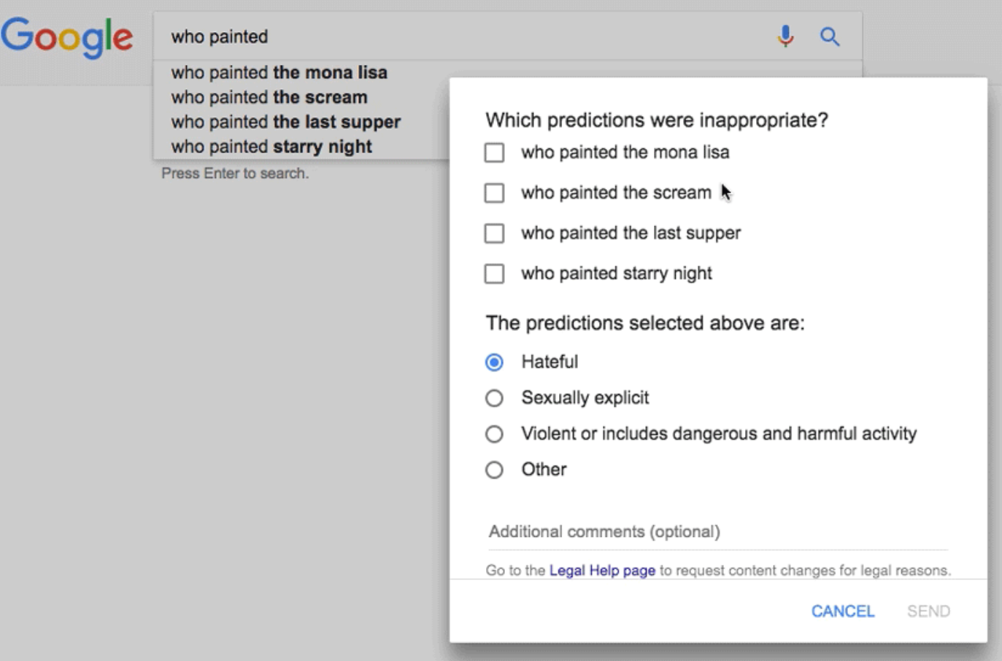Screen dimensions: 1002x661
Task: Click the Additional comments text field
Action: pos(717,532)
